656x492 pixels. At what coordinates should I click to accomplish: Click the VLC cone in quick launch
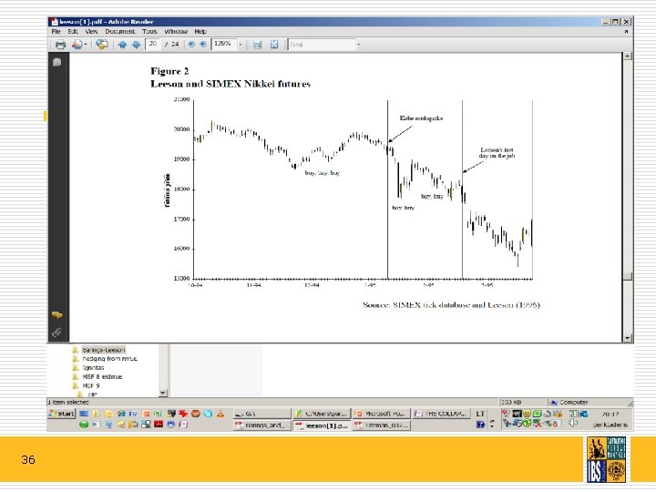(x=220, y=414)
